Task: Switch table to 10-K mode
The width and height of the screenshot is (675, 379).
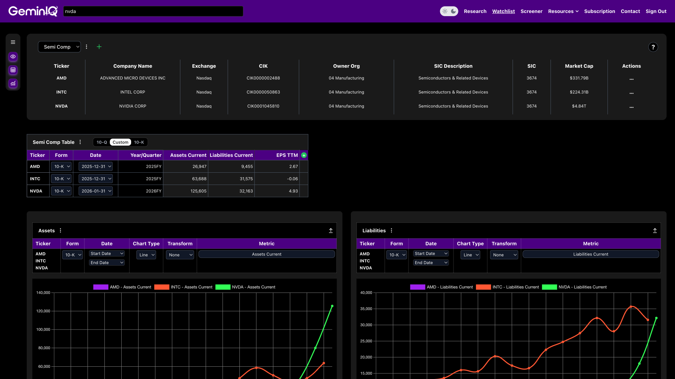Action: (x=139, y=142)
